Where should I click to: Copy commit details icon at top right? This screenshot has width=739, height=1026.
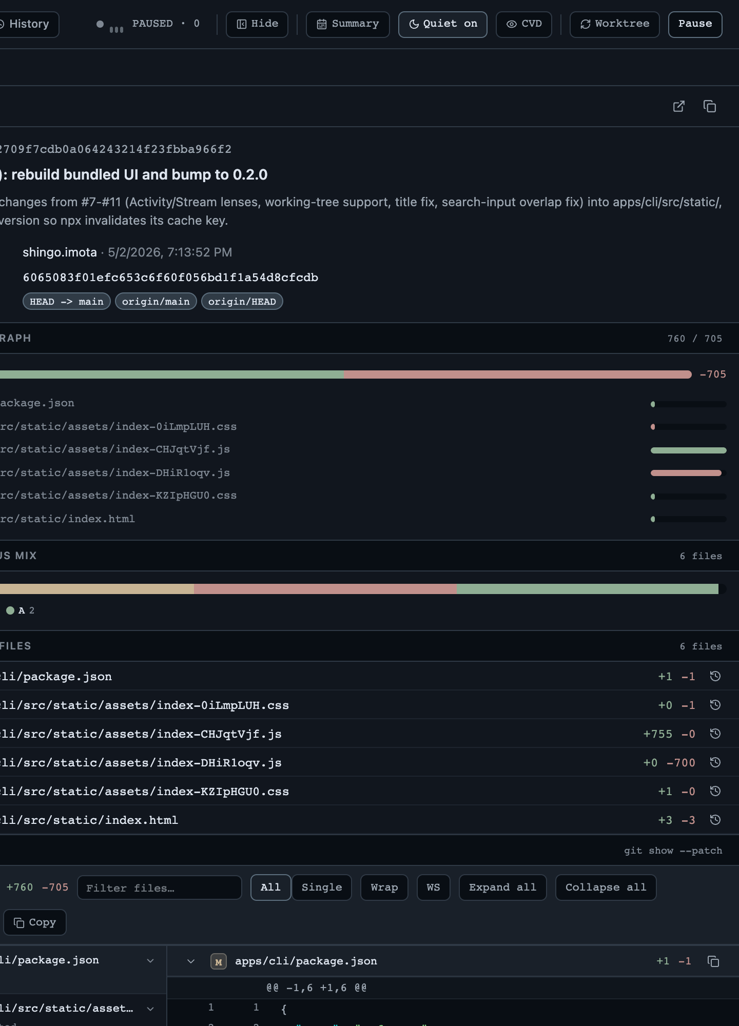710,106
